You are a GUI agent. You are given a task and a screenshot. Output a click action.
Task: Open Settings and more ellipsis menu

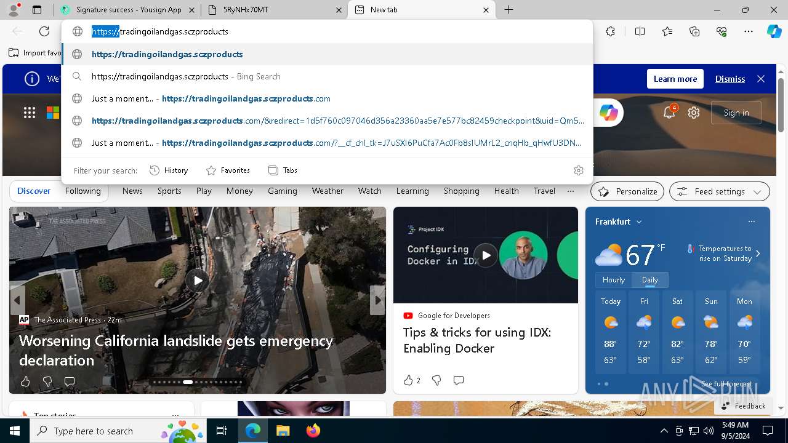(x=749, y=31)
